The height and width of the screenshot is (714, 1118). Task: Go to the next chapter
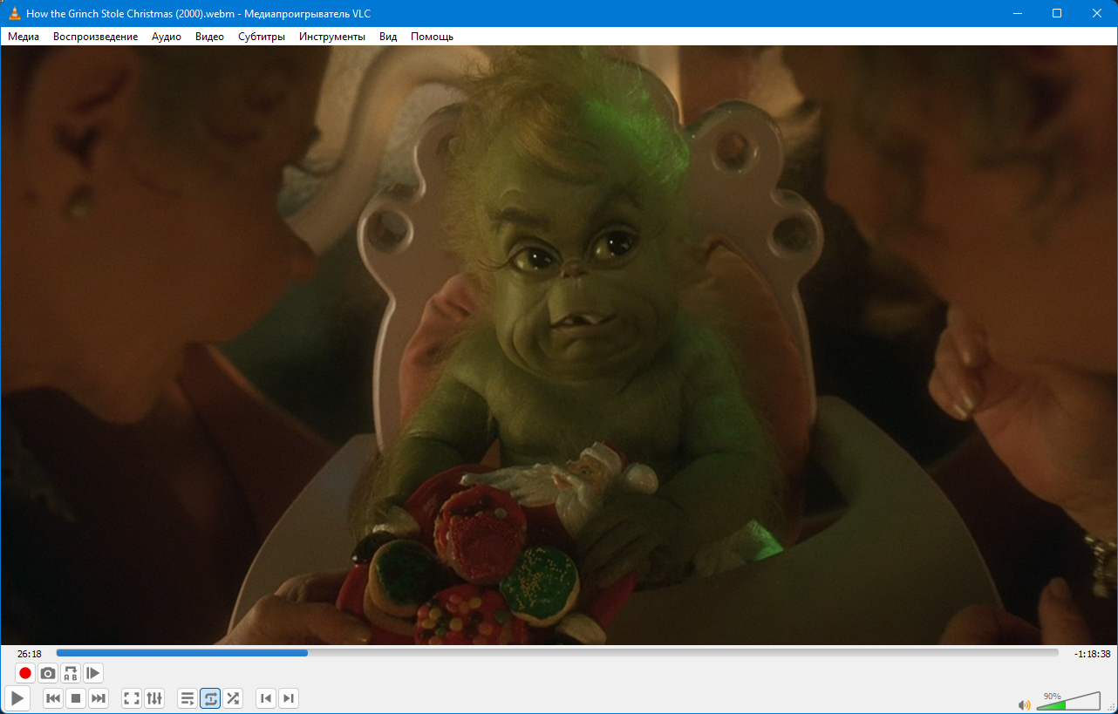289,698
